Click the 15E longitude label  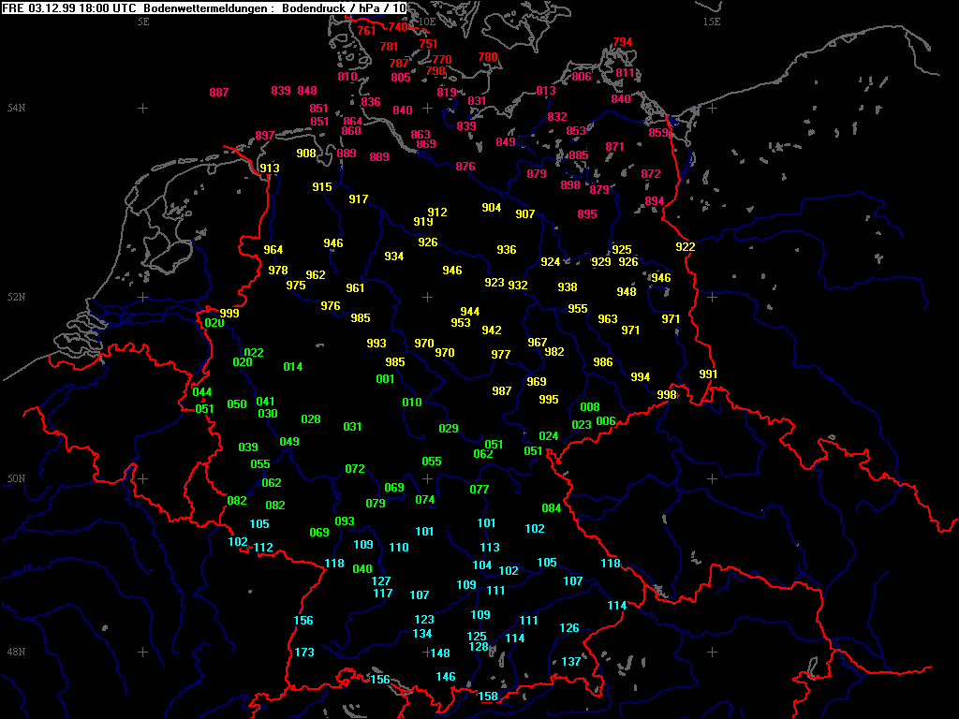click(x=712, y=22)
